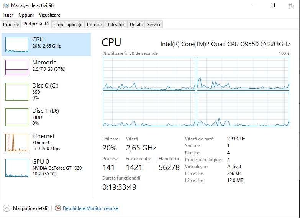Switch to the Detalii tab
The height and width of the screenshot is (218, 300).
pyautogui.click(x=136, y=25)
